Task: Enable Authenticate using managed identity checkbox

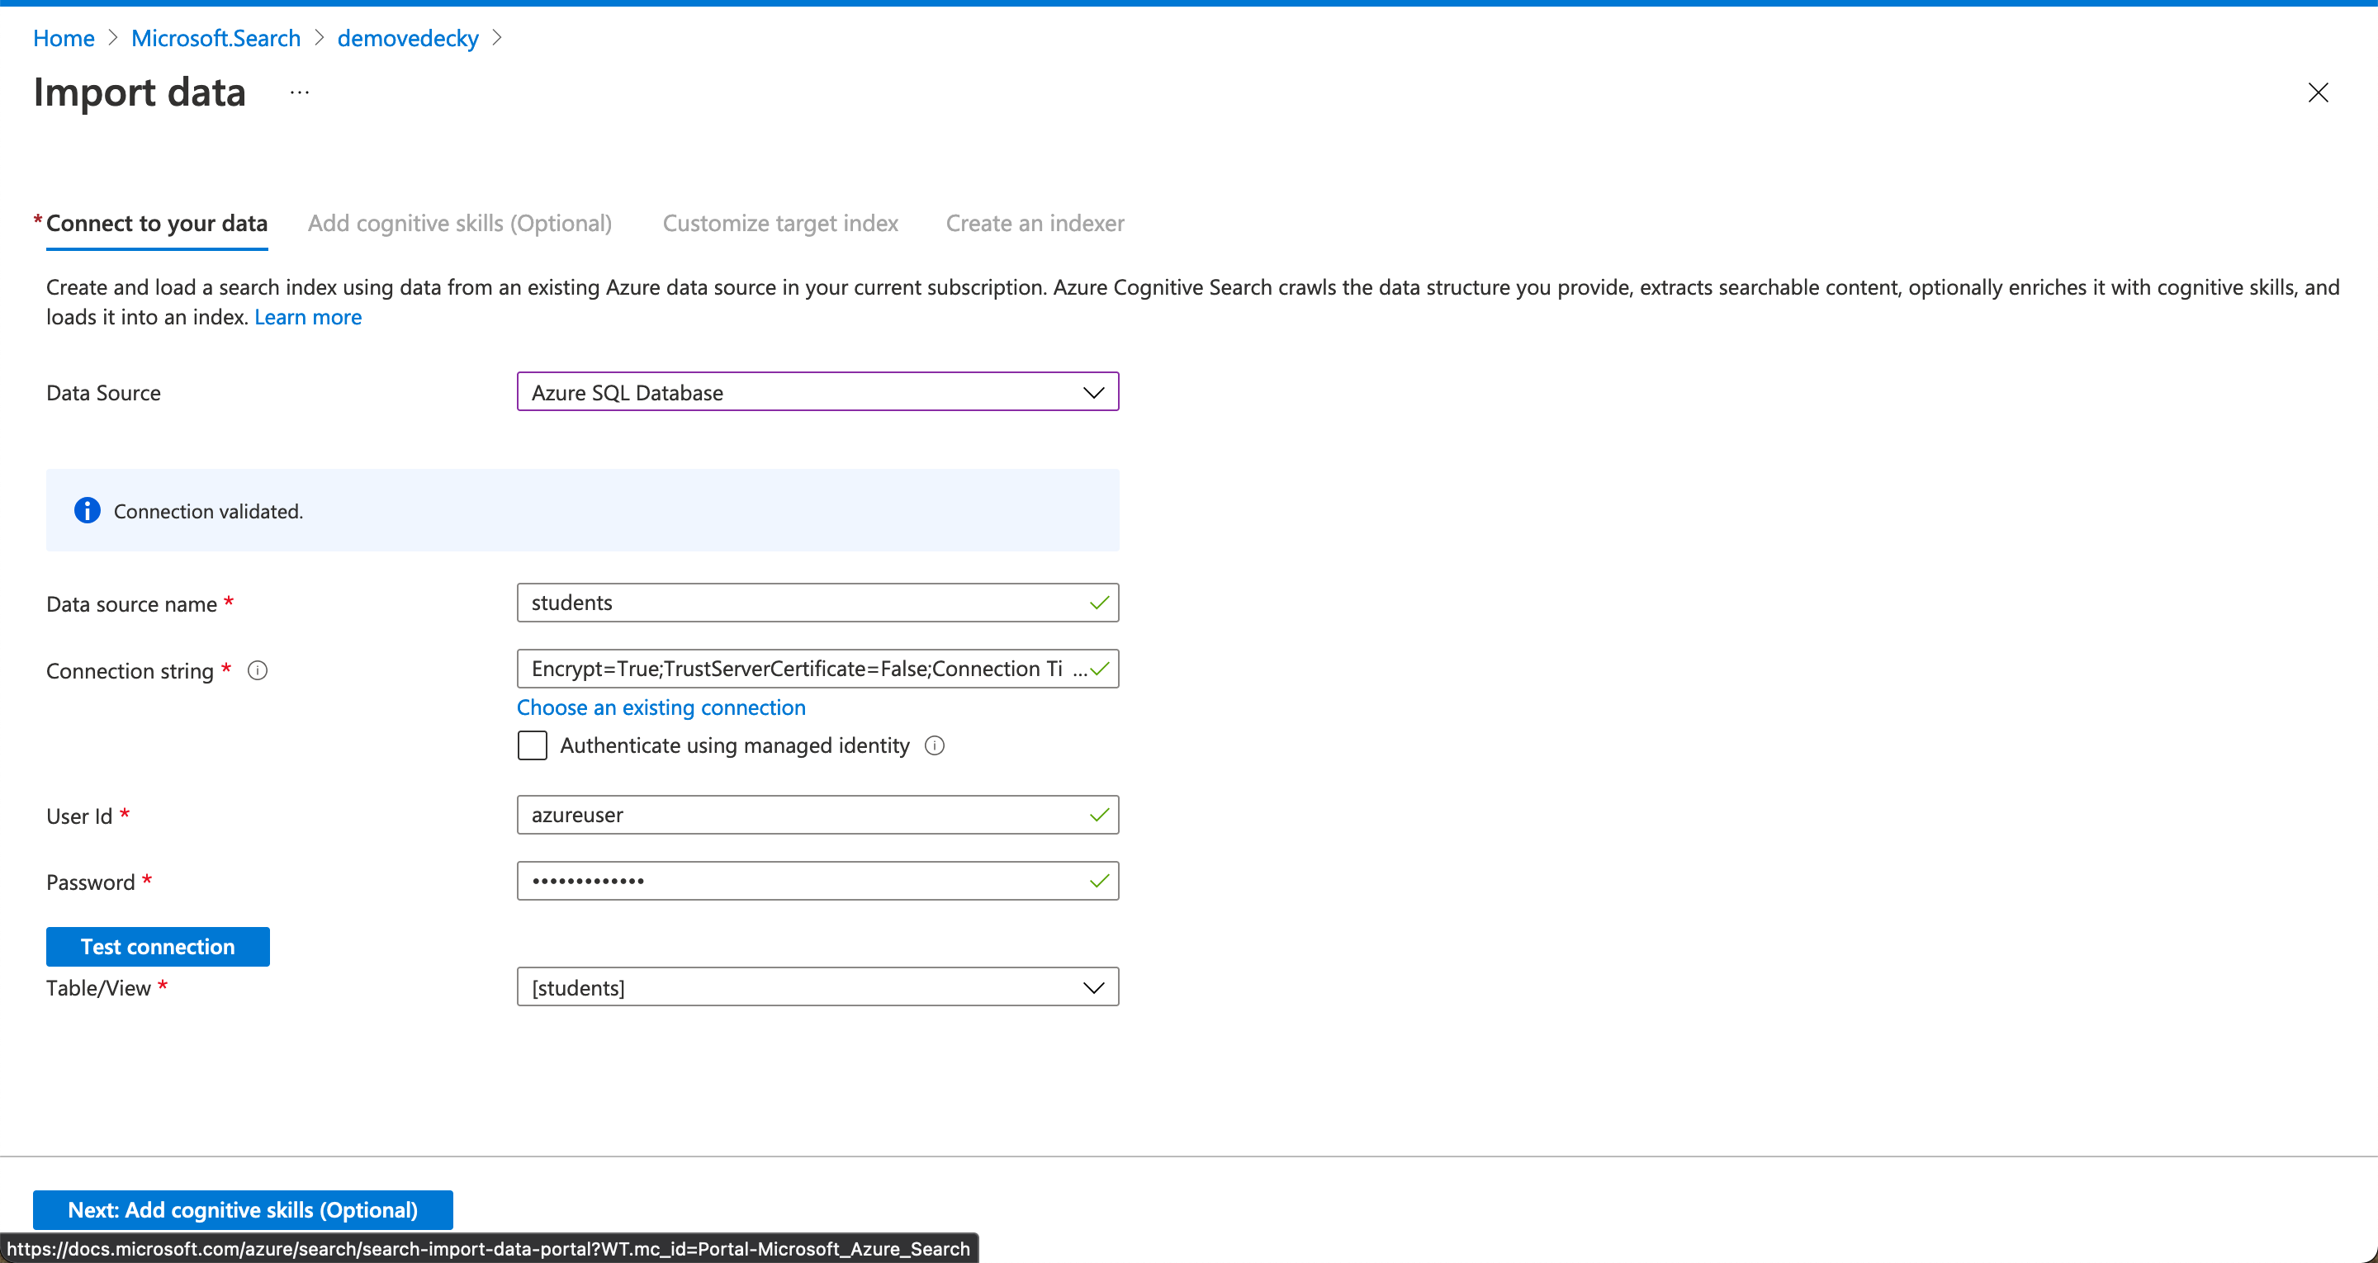Action: tap(532, 745)
